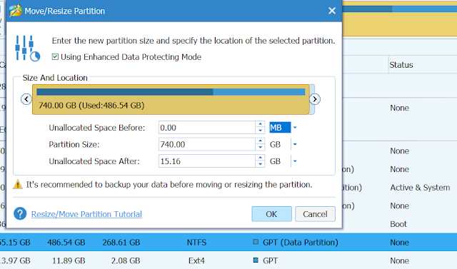Viewport: 457px width, 269px height.
Task: Click the resize sliders icon in dialog
Action: (x=27, y=49)
